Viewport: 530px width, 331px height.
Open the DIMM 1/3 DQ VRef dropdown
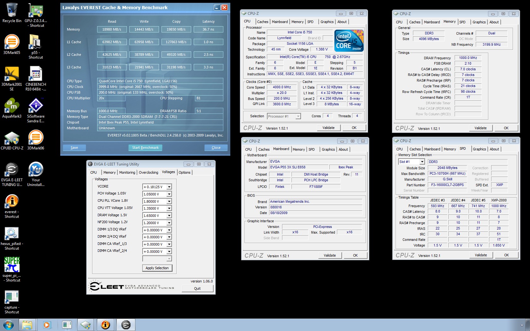(x=169, y=230)
